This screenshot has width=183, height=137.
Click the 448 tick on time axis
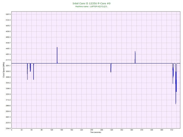pos(152,130)
